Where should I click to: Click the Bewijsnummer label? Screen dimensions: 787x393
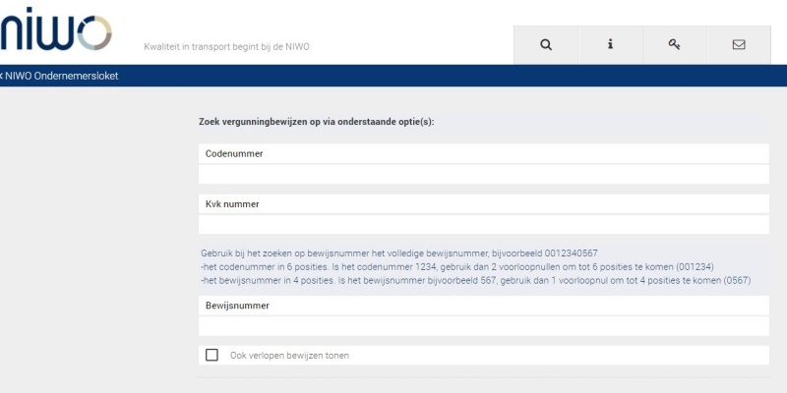click(x=237, y=306)
